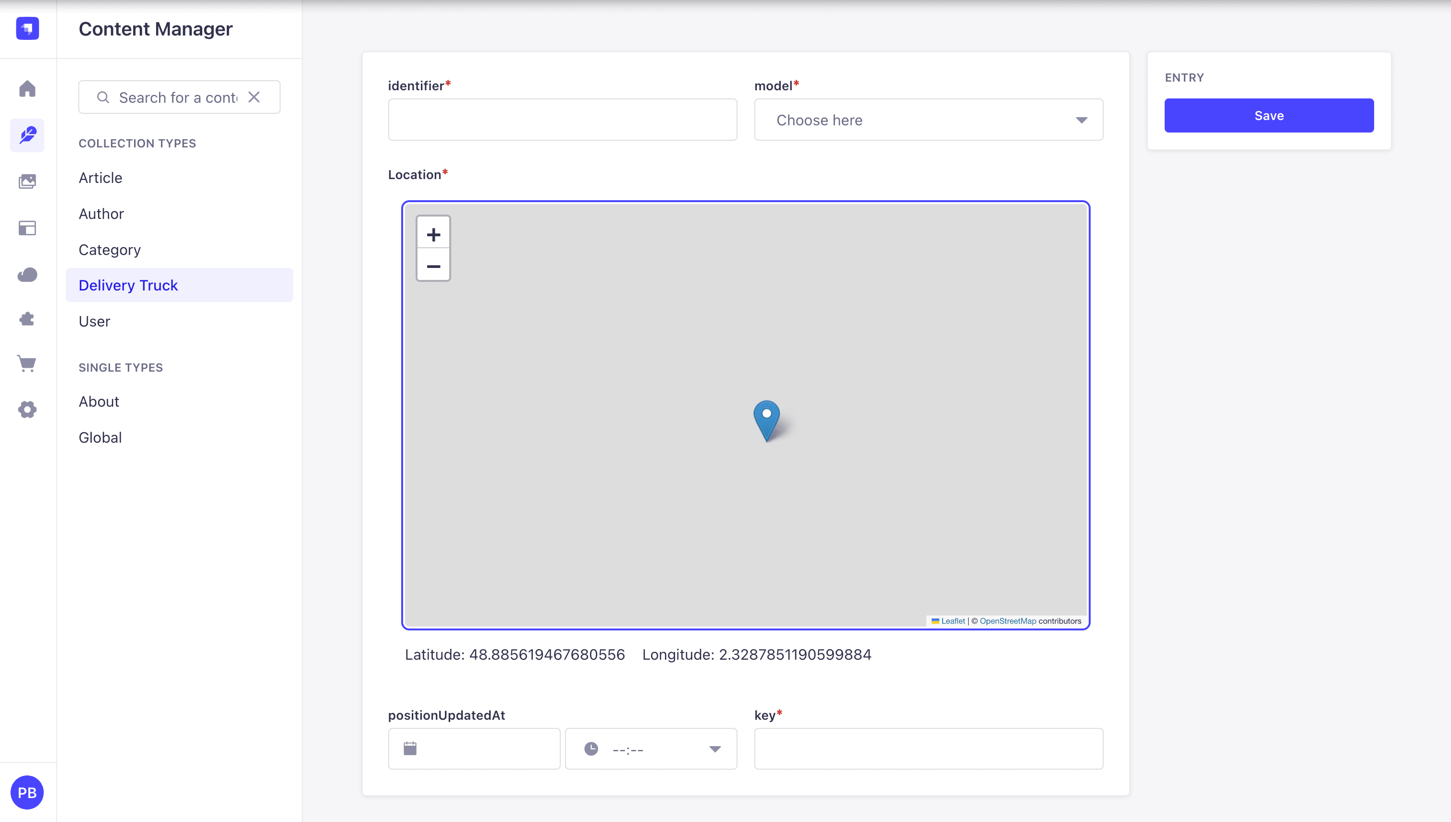Open the Media Library icon

coord(27,181)
